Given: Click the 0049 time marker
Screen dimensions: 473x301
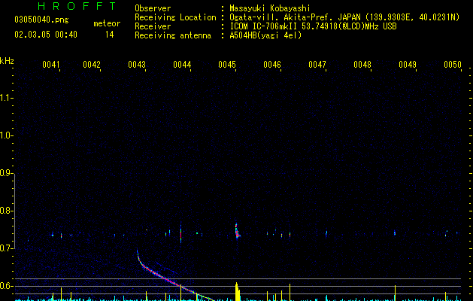Looking at the screenshot, I should [x=408, y=65].
